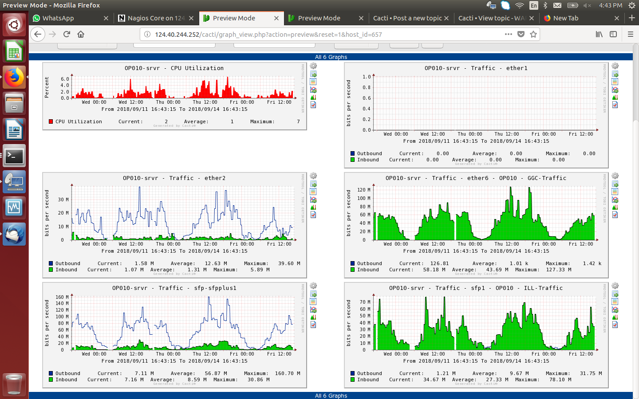This screenshot has width=639, height=399.
Task: Switch to Cacti View topic tab
Action: pyautogui.click(x=497, y=18)
